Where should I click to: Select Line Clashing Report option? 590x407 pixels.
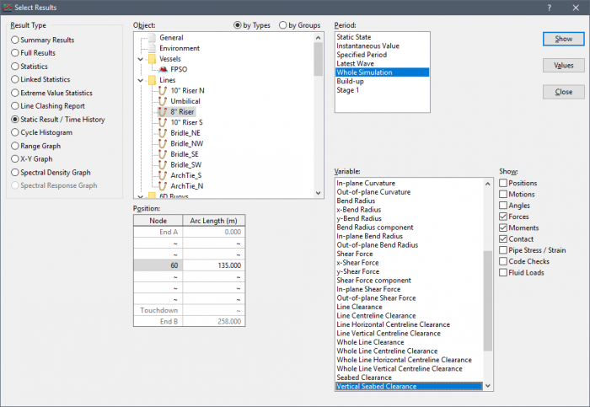point(48,106)
